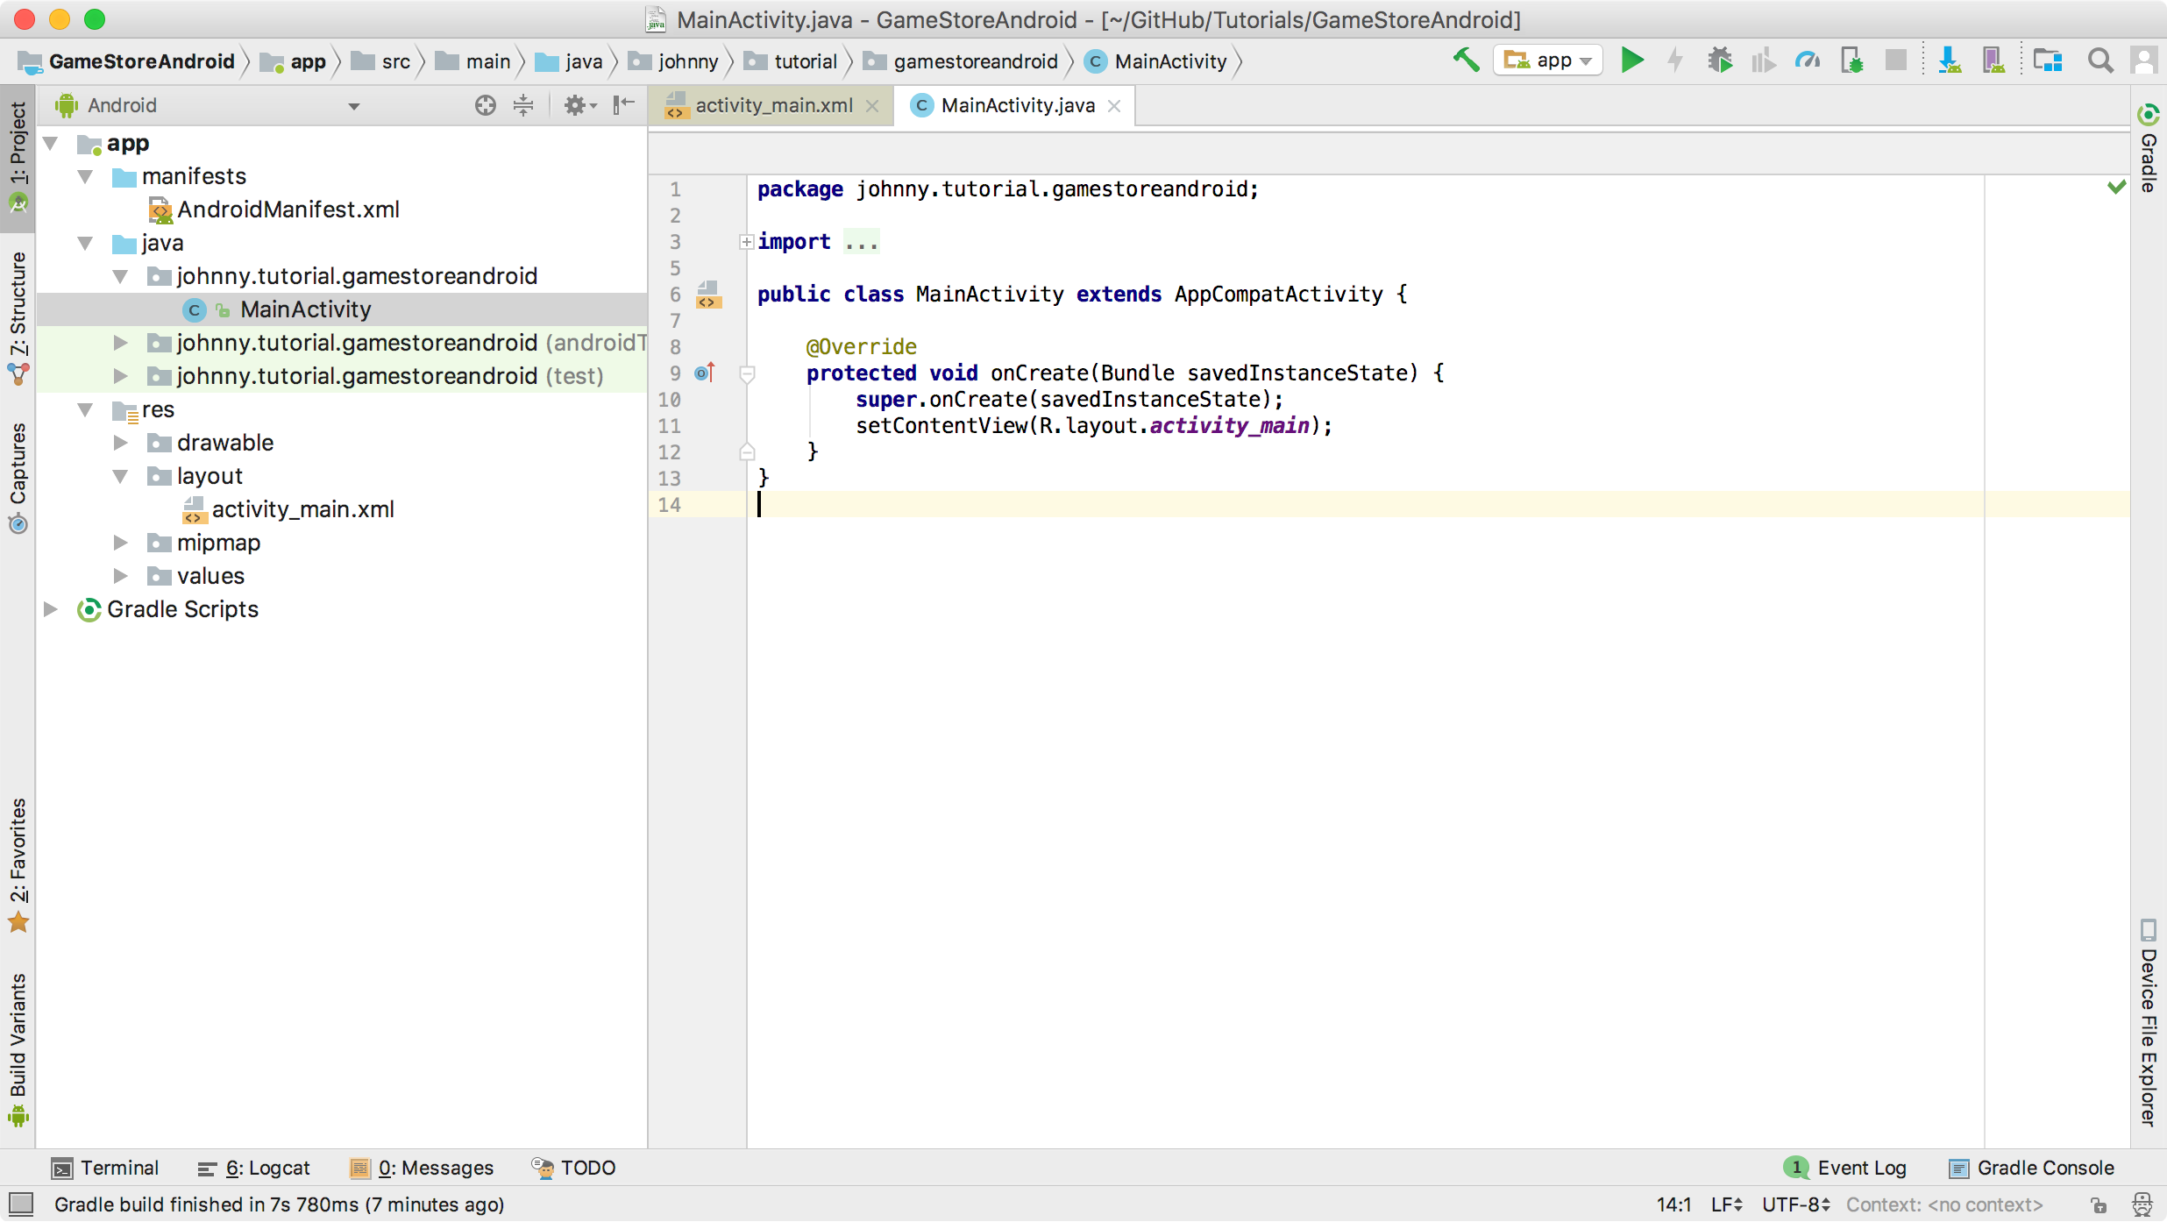This screenshot has width=2167, height=1222.
Task: Expand the (test) package
Action: 121,376
